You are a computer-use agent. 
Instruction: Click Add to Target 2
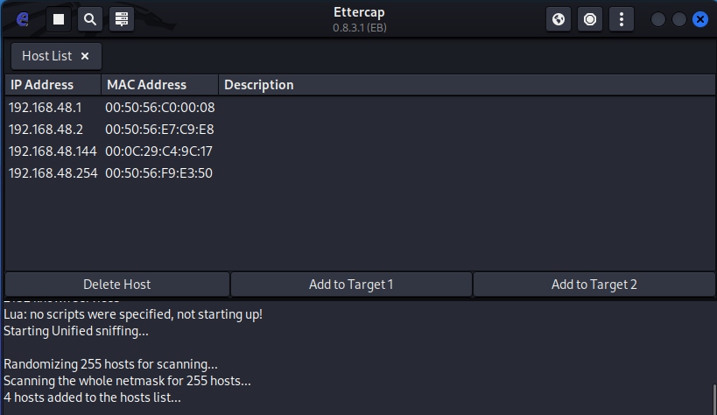(594, 285)
